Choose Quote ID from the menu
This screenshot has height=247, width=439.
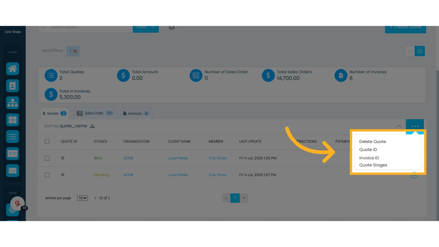tap(368, 150)
